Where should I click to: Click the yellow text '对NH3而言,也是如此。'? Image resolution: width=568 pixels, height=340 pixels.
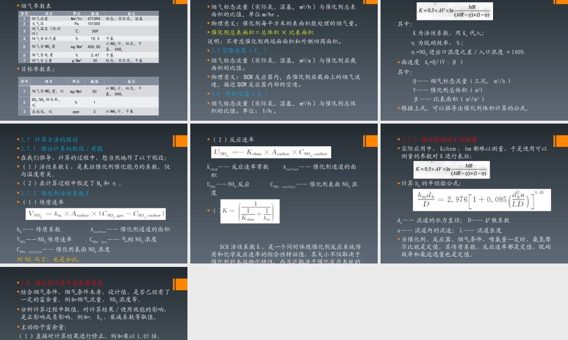[48, 260]
